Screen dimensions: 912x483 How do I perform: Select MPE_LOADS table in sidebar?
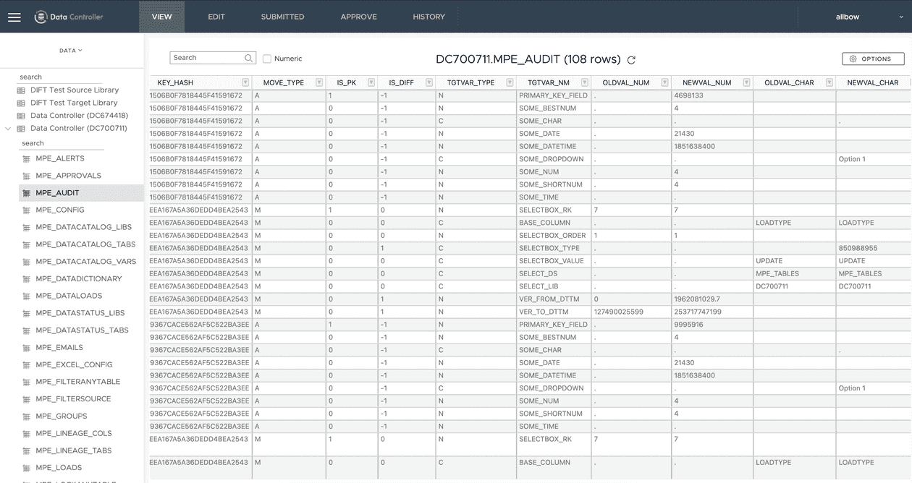point(59,468)
